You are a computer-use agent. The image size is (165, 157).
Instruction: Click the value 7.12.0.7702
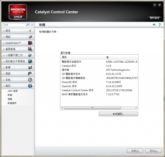click(x=113, y=94)
